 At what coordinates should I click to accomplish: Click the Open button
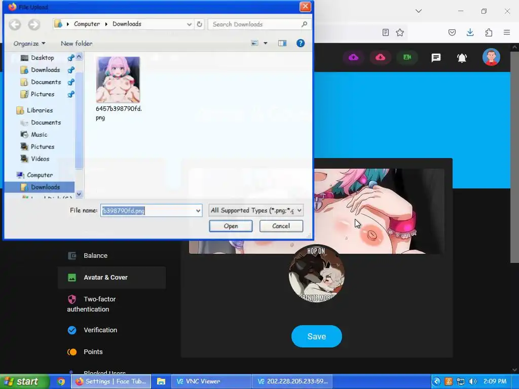(x=231, y=226)
